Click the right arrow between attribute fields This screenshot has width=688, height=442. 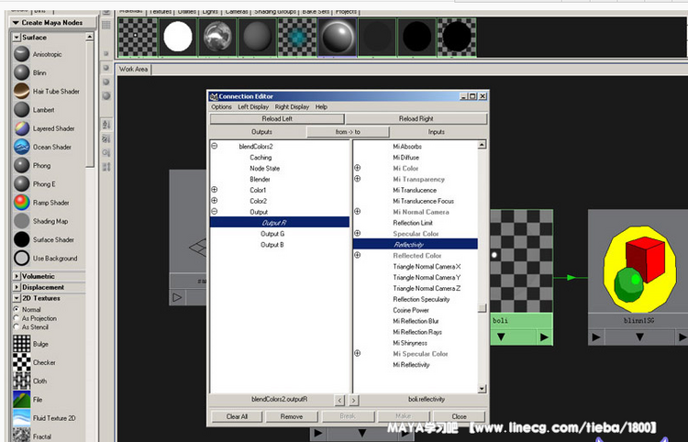point(354,400)
